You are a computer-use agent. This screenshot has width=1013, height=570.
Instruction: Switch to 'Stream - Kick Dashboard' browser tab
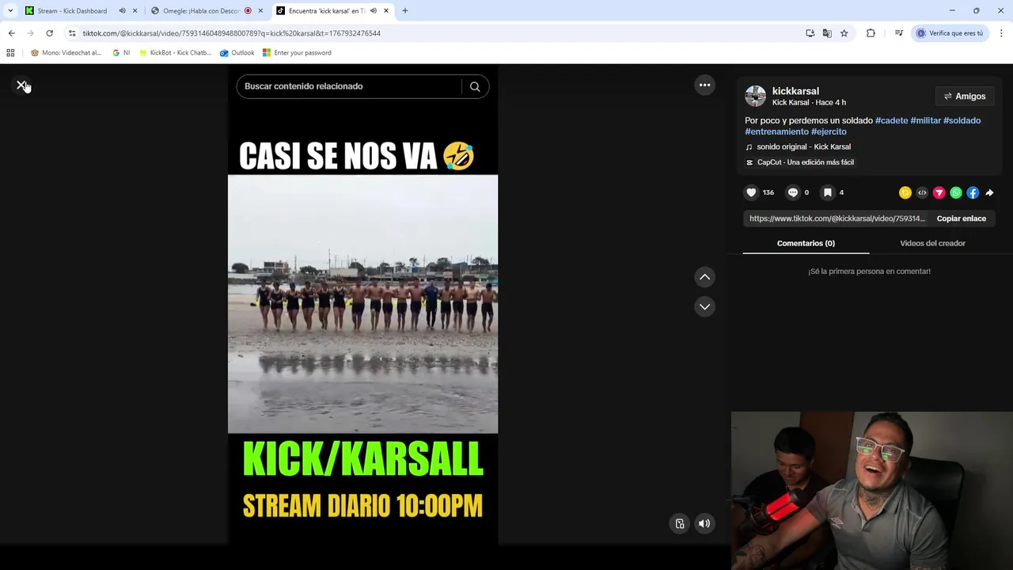(71, 11)
